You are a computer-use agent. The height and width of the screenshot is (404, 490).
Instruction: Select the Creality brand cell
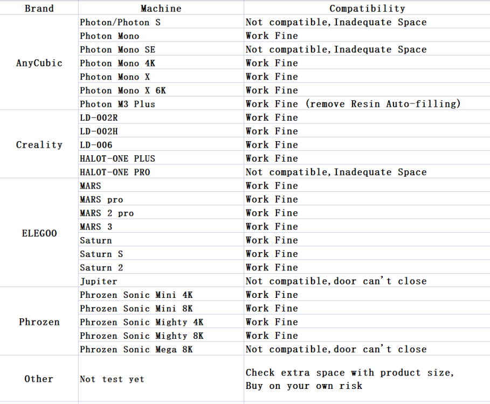[x=39, y=144]
